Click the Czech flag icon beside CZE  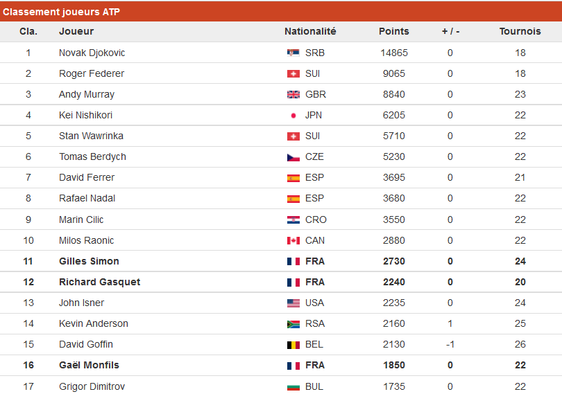[x=293, y=157]
